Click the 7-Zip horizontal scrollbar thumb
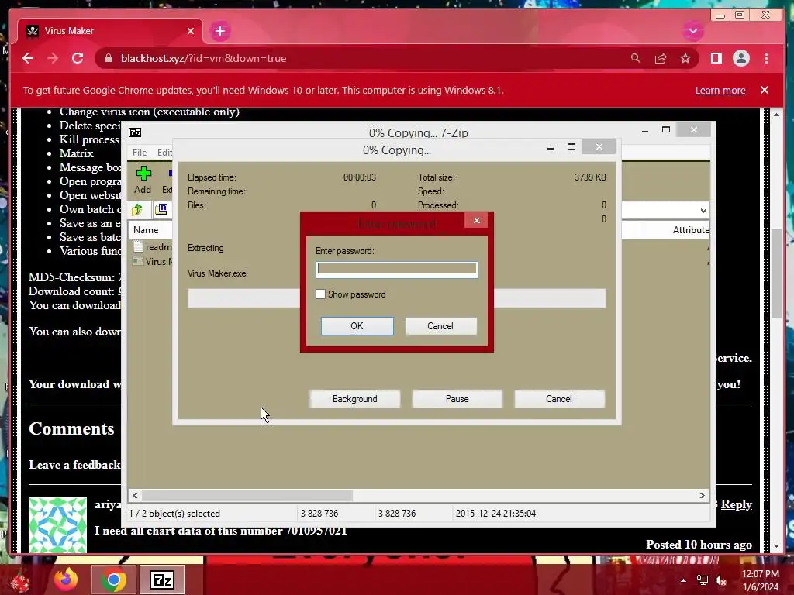This screenshot has width=794, height=595. [x=247, y=495]
